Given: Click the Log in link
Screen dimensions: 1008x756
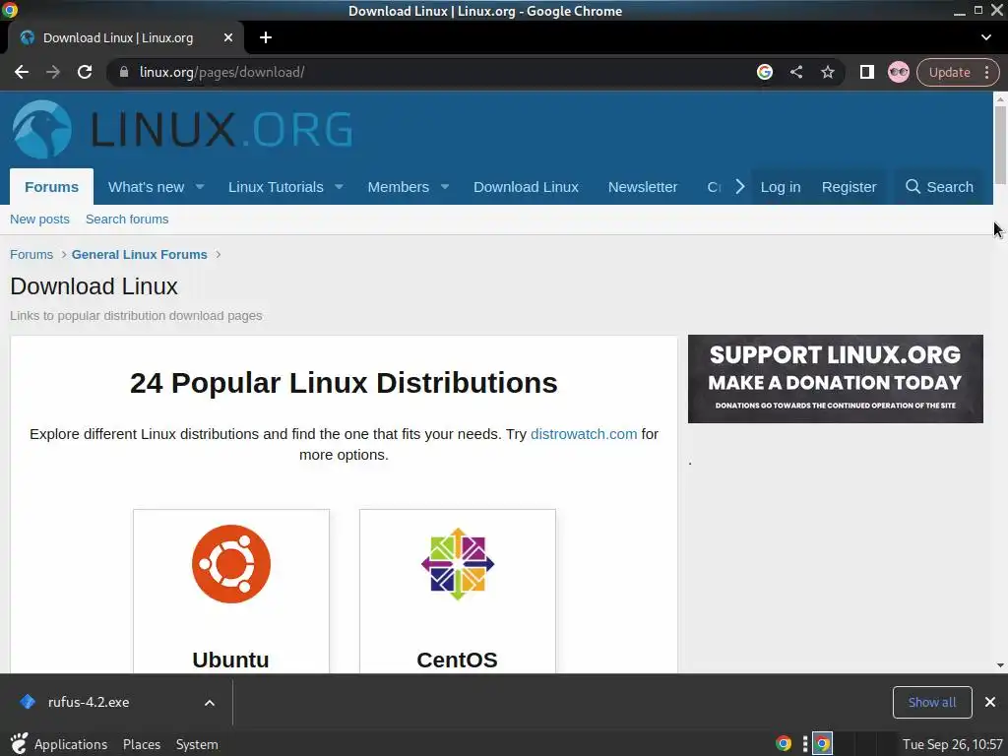Looking at the screenshot, I should [x=781, y=187].
